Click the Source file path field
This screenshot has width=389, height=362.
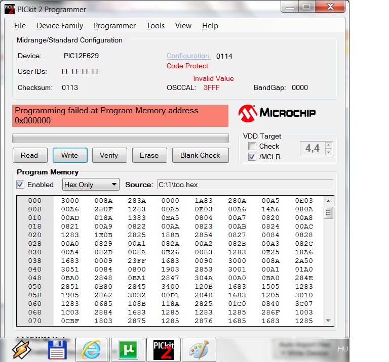(x=245, y=185)
